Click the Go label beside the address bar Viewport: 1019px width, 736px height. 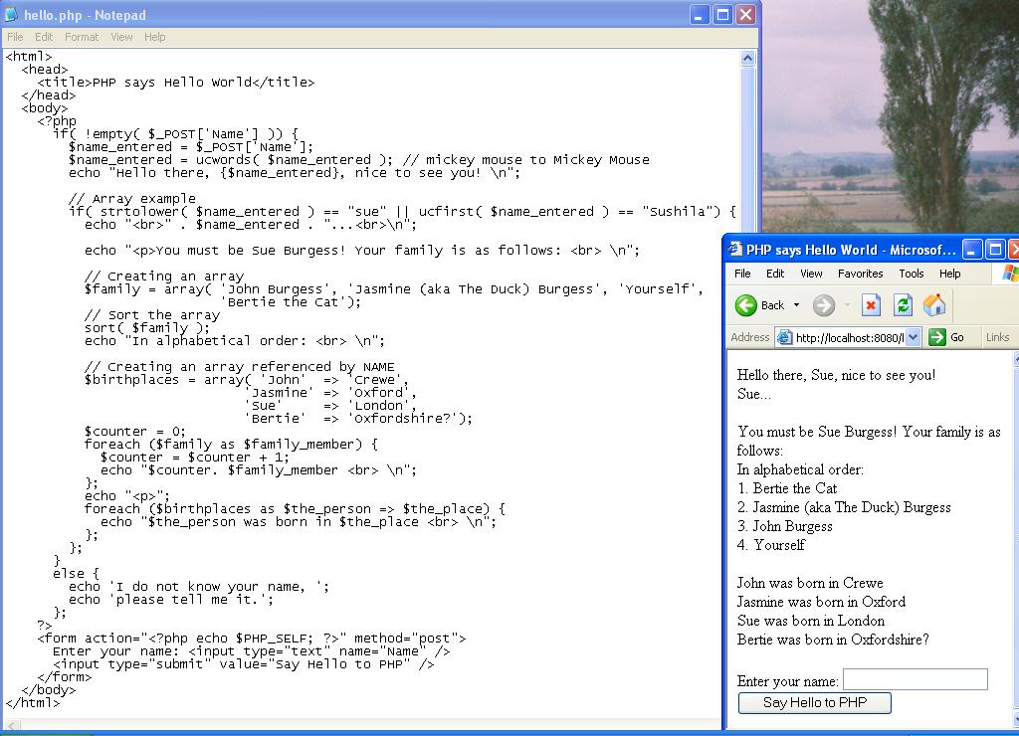tap(956, 337)
